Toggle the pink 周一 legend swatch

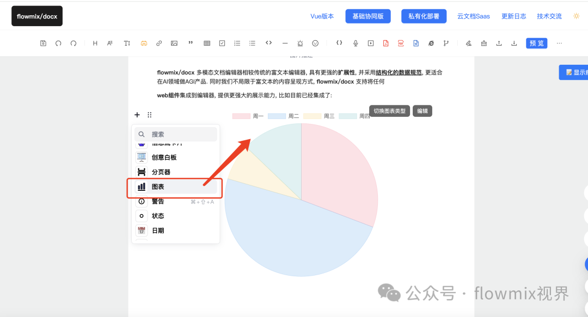click(x=241, y=116)
